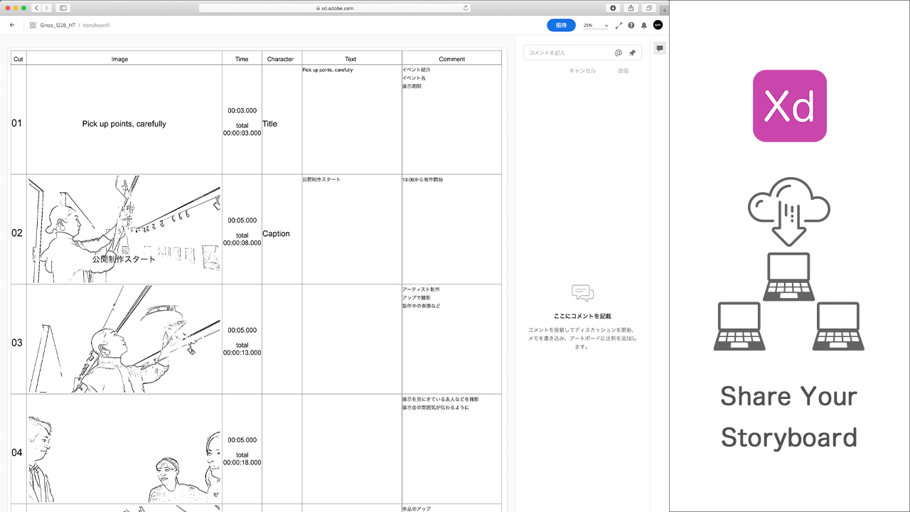This screenshot has height=512, width=910.
Task: Open the notifications bell icon
Action: point(644,25)
